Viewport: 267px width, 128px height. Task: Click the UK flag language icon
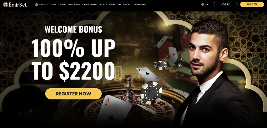pos(202,4)
